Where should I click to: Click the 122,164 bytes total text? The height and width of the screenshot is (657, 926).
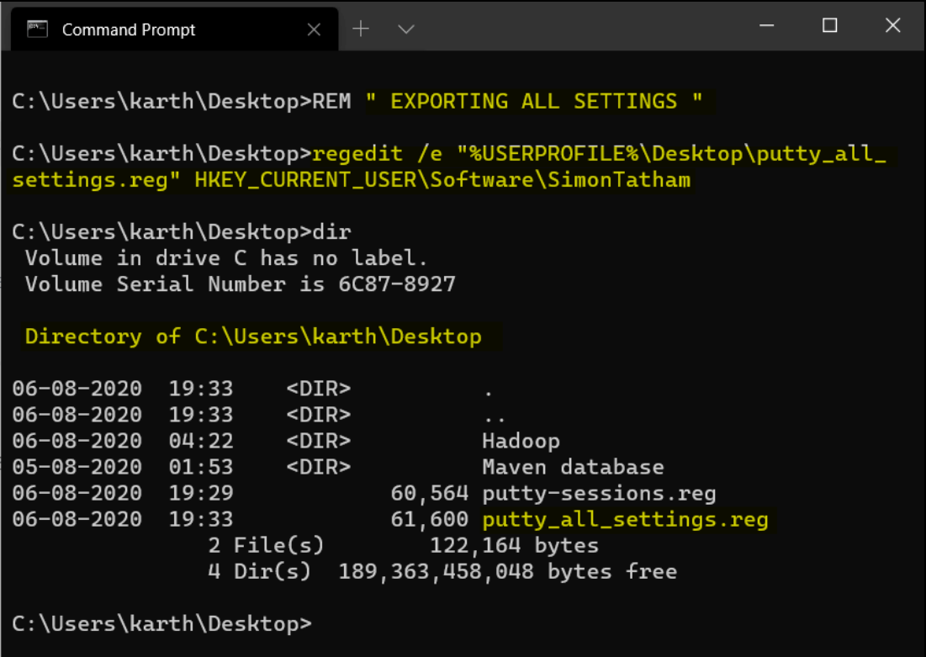point(514,546)
